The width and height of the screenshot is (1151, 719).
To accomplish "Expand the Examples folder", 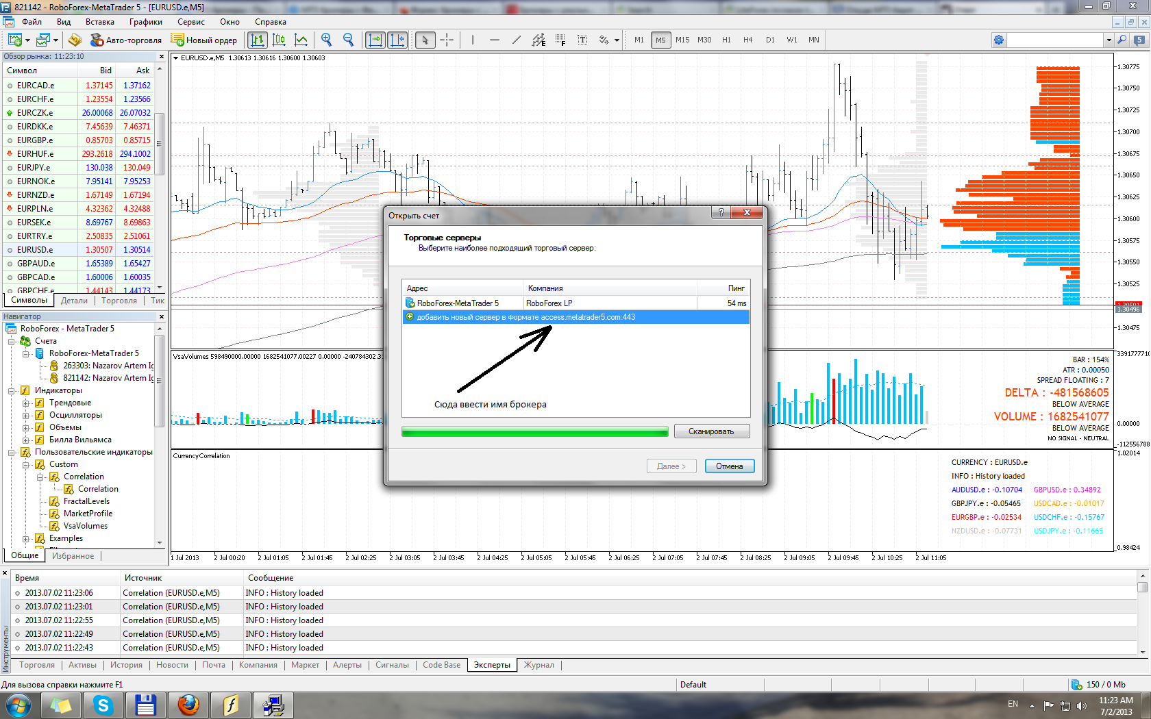I will pyautogui.click(x=26, y=538).
